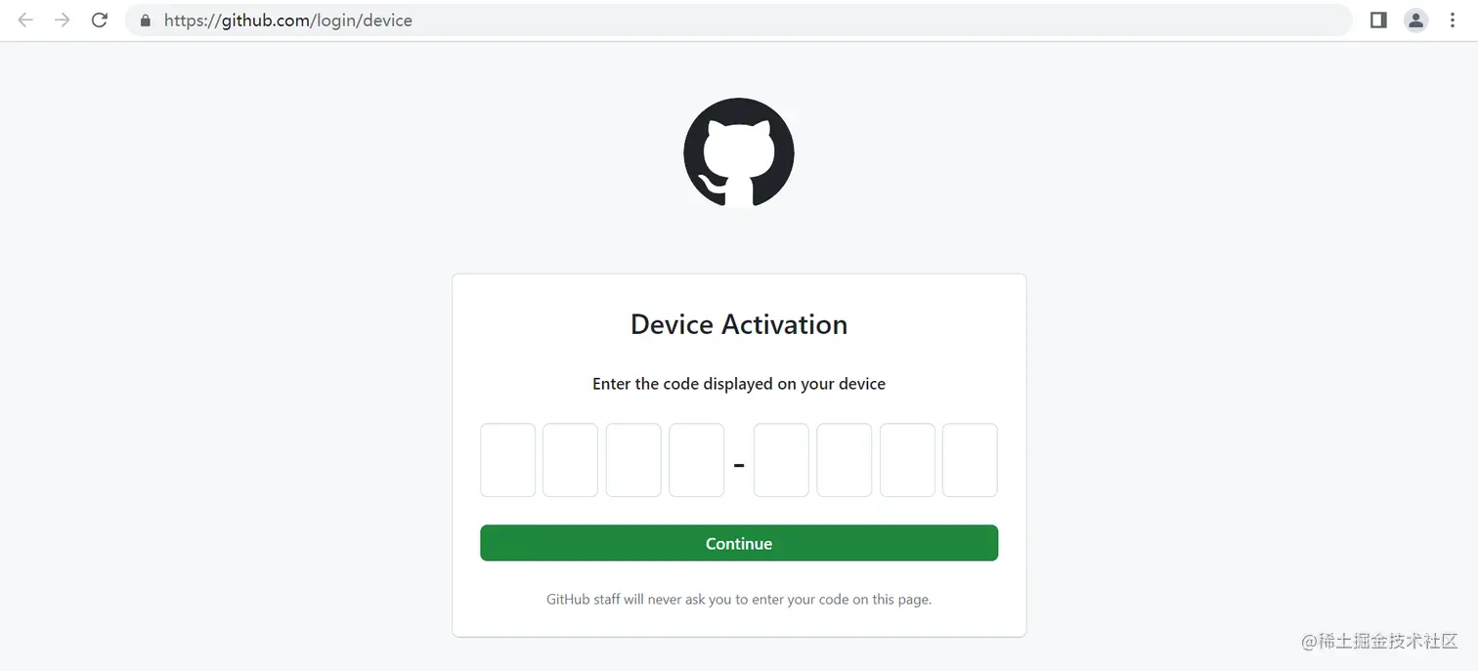Reload the page with the refresh icon
1478x671 pixels.
(99, 20)
